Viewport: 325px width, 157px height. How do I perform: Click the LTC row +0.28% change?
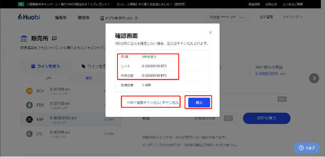pyautogui.click(x=108, y=134)
